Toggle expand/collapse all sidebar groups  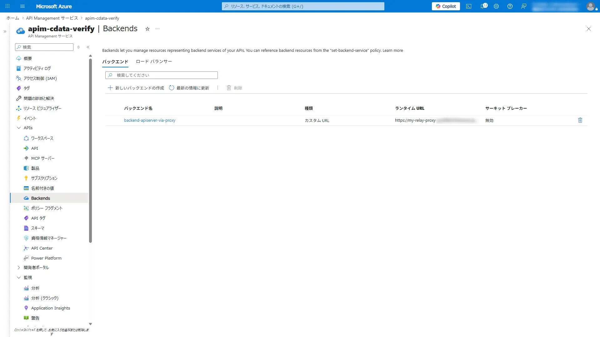(78, 47)
